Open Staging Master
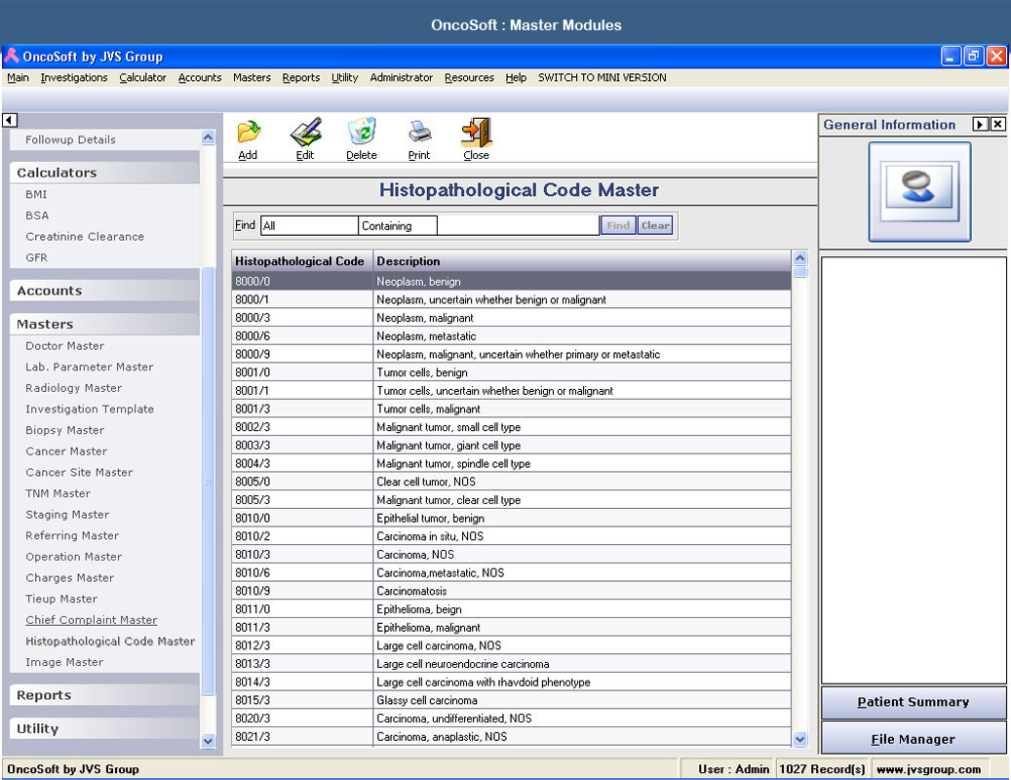The height and width of the screenshot is (780, 1011). (67, 515)
